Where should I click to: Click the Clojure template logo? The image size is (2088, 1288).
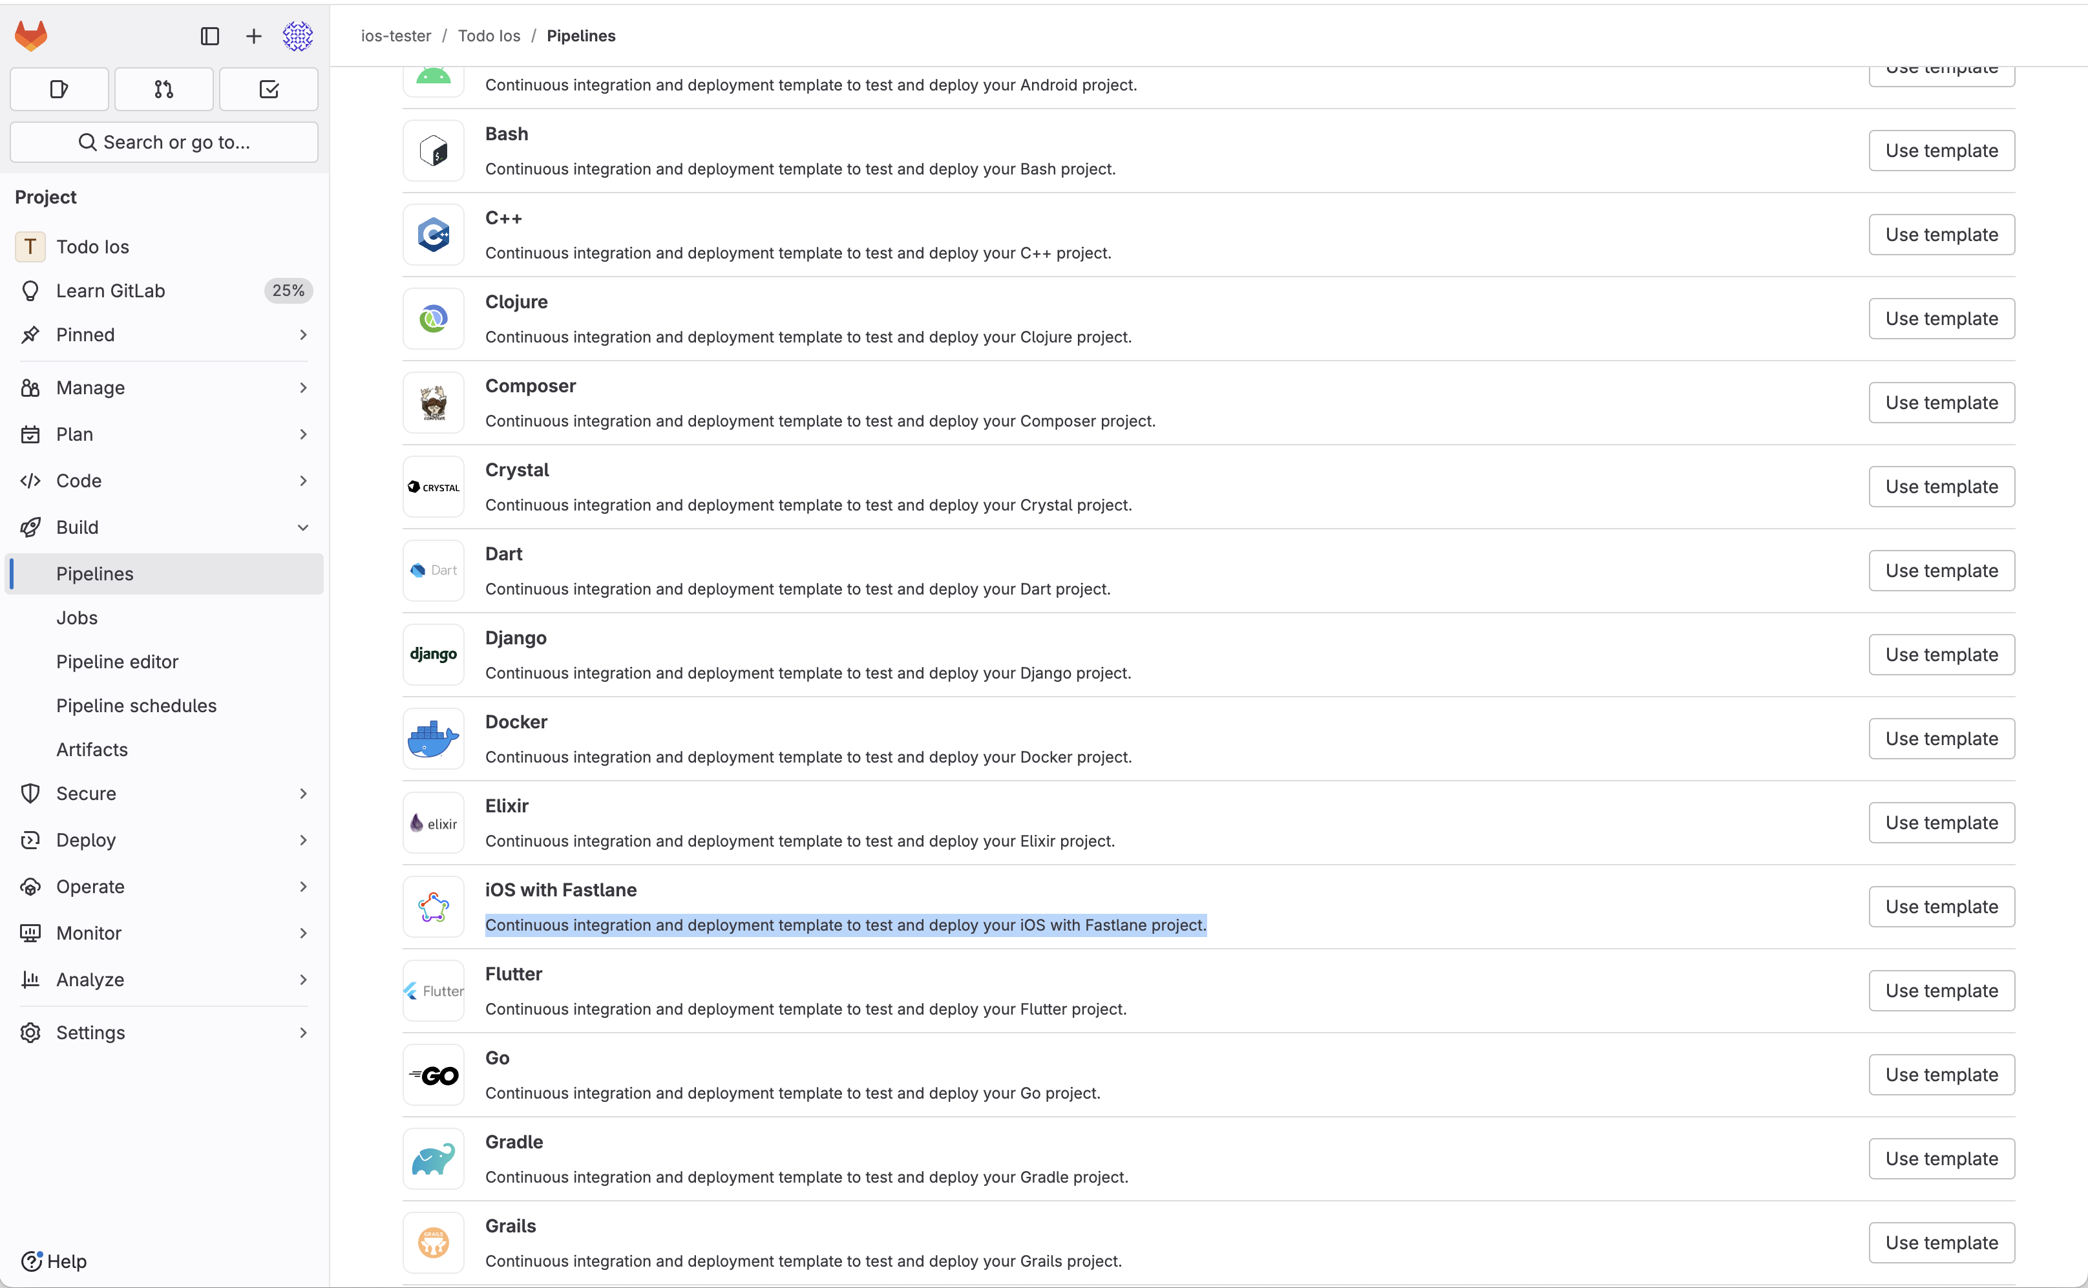click(434, 319)
